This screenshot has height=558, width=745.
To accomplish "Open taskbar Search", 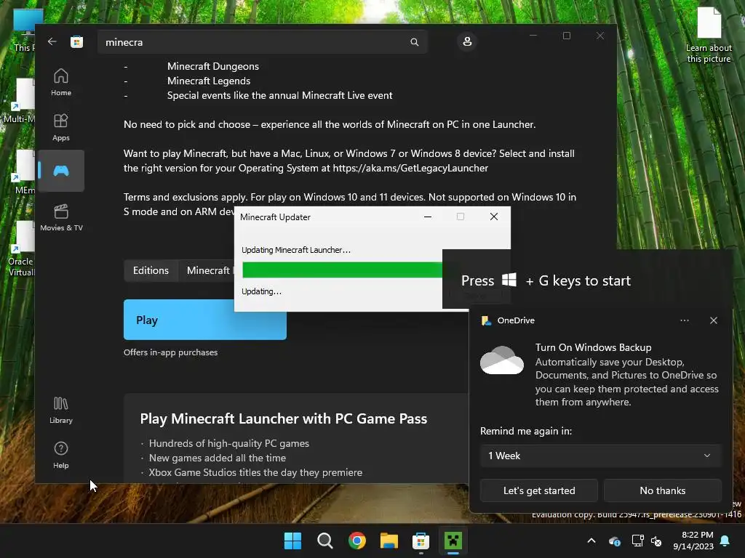I will [x=325, y=541].
